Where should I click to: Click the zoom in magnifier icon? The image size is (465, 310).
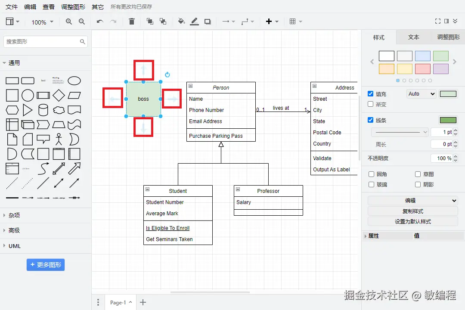point(69,22)
